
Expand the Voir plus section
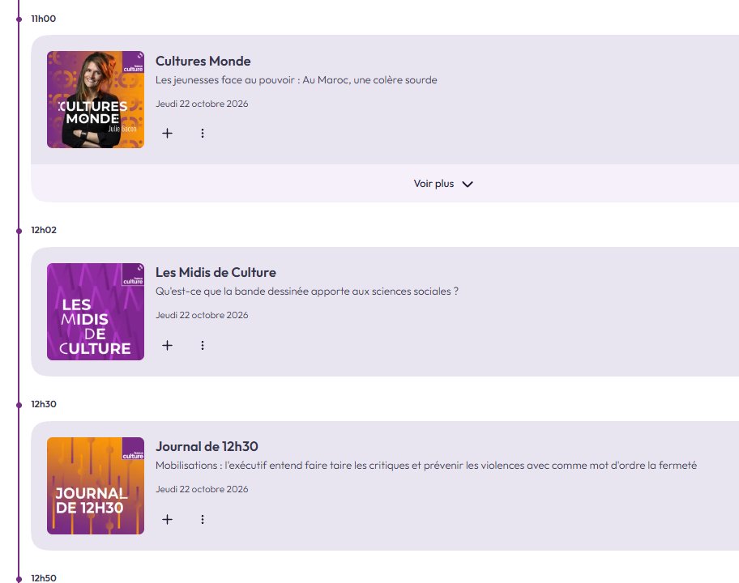tap(443, 184)
